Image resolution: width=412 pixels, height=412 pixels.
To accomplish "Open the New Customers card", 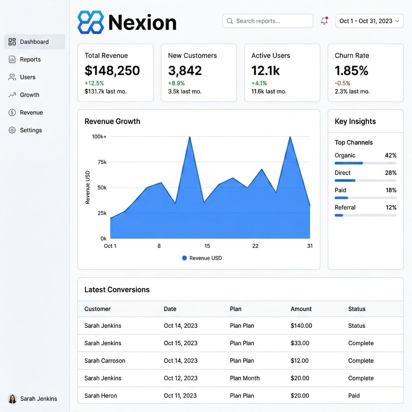I will pos(199,73).
